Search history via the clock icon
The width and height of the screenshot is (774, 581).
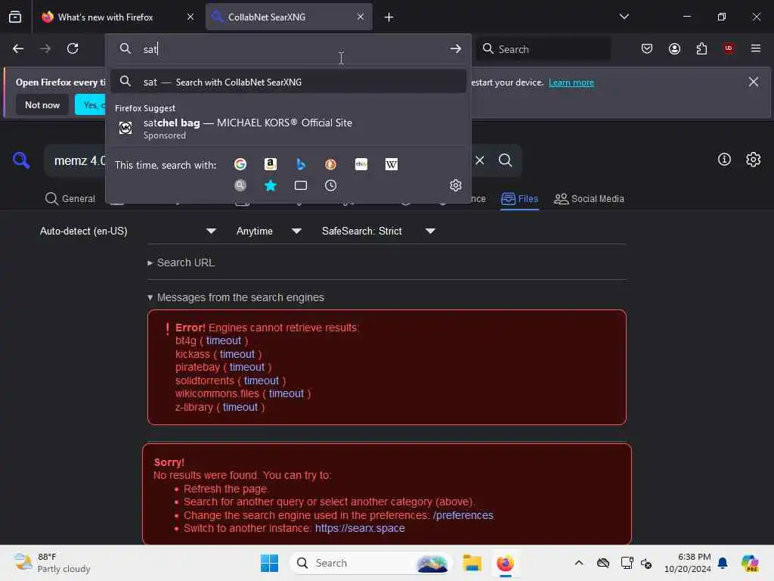coord(330,185)
